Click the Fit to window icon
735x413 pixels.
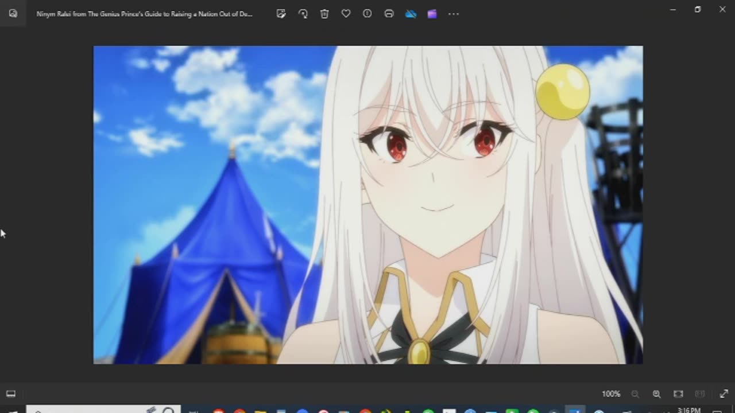pos(678,394)
